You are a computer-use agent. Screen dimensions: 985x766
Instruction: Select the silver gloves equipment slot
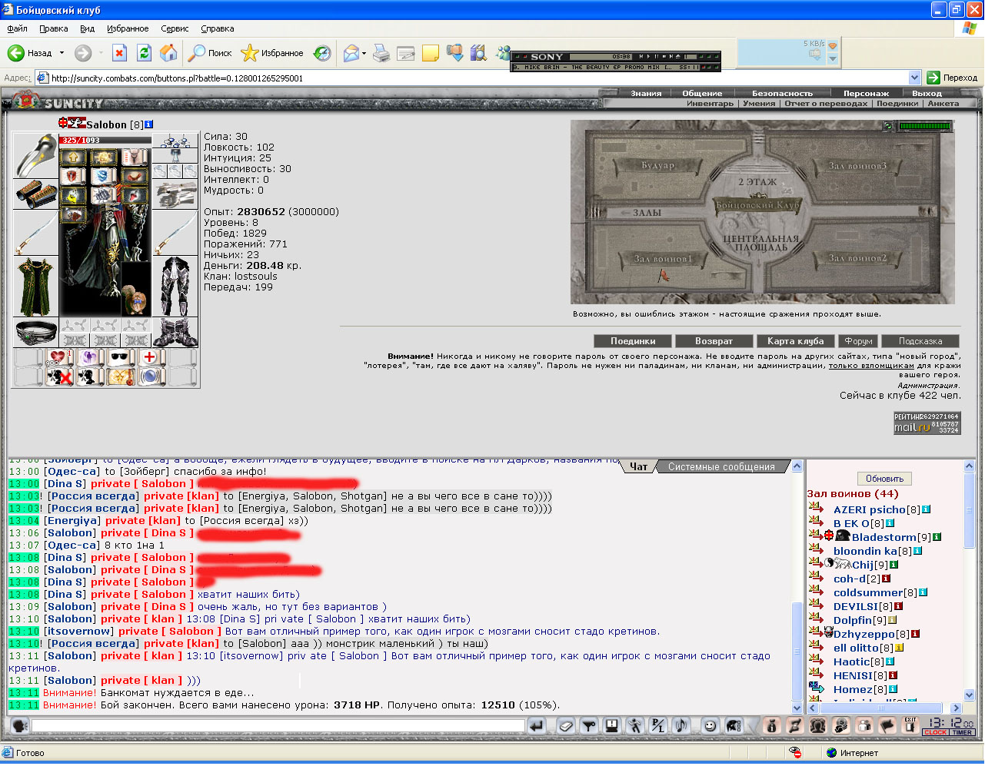175,194
